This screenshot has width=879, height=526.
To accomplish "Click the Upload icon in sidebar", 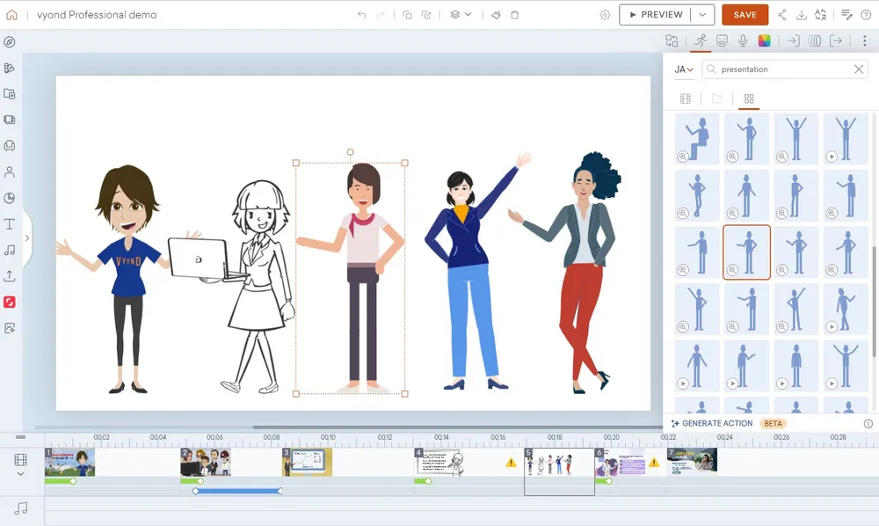I will (x=10, y=276).
